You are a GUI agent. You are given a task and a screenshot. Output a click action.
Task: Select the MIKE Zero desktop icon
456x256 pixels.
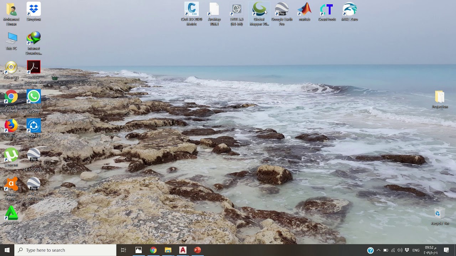pyautogui.click(x=349, y=12)
